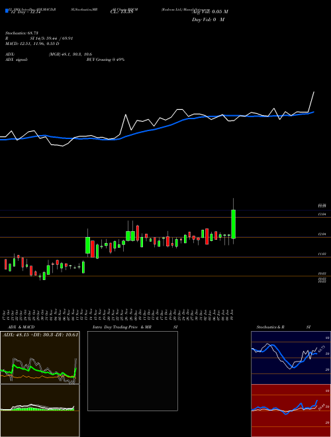The height and width of the screenshot is (437, 331).
Task: Click the blue moving-average line near its right end
Action: tap(312, 113)
